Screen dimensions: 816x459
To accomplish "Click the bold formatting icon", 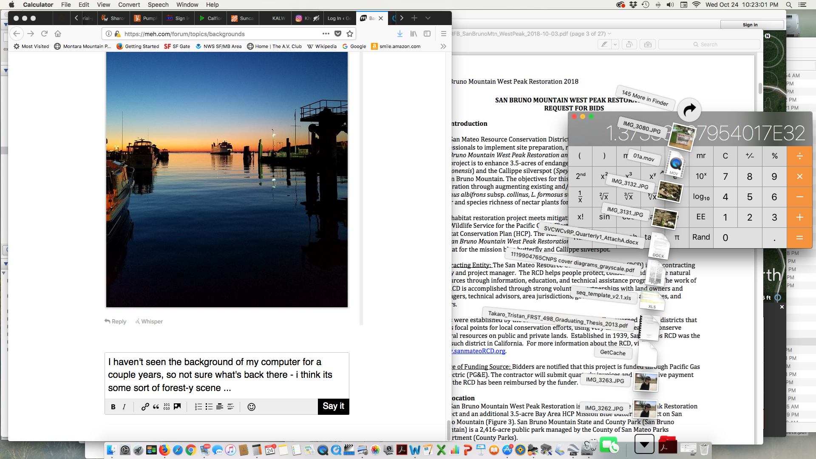I will click(x=113, y=407).
